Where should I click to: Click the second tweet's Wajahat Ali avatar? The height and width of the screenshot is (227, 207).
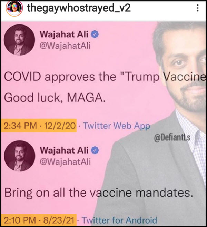[20, 156]
